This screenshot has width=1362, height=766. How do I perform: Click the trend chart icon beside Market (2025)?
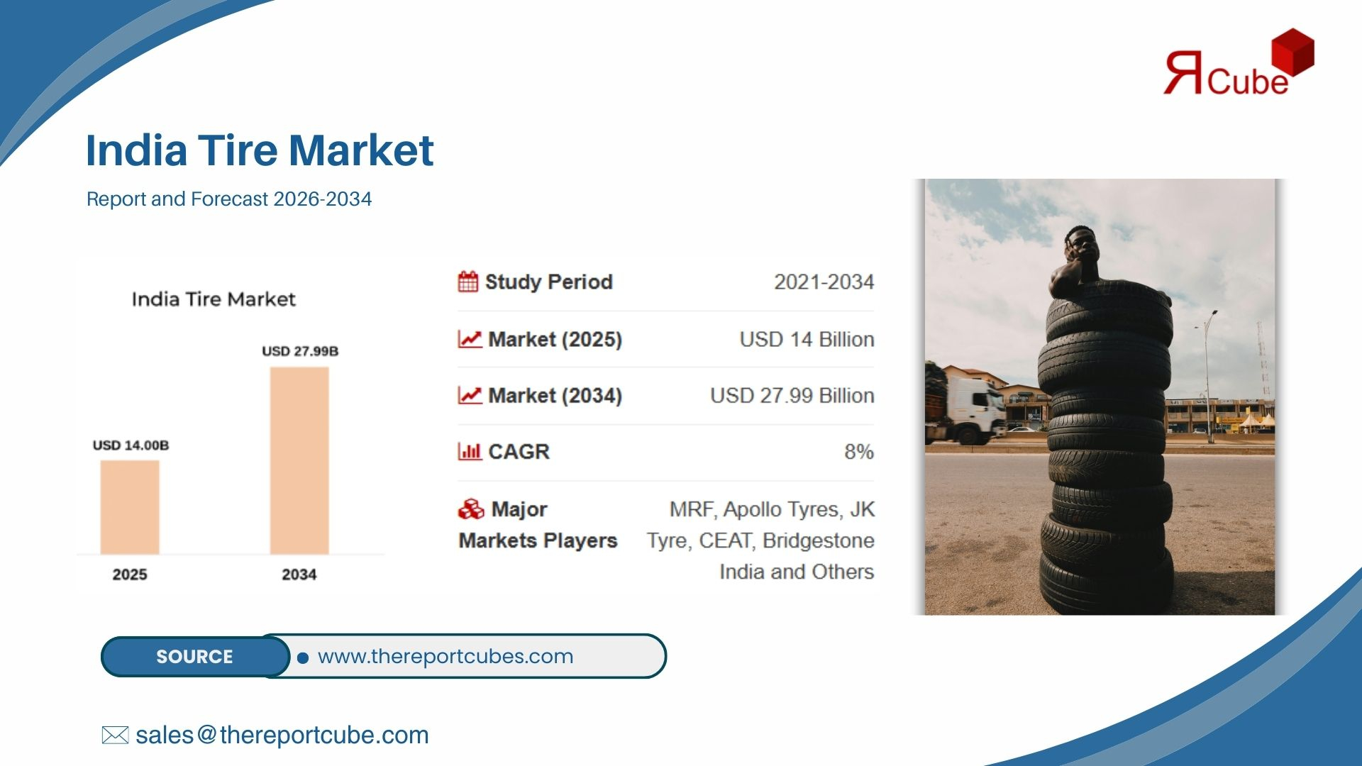click(x=470, y=339)
